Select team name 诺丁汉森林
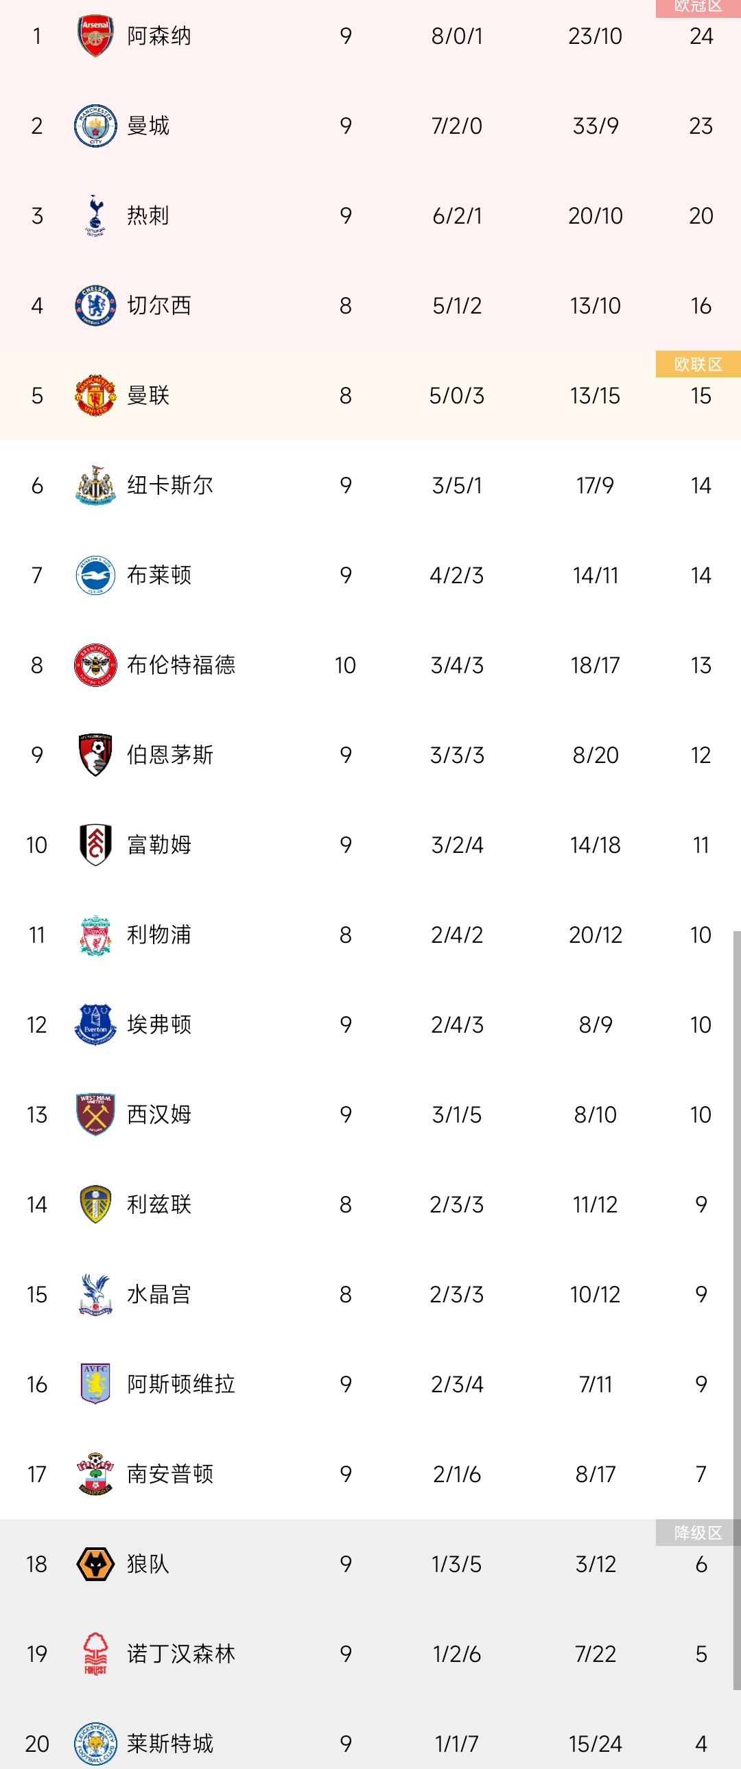The width and height of the screenshot is (741, 1769). pyautogui.click(x=181, y=1654)
